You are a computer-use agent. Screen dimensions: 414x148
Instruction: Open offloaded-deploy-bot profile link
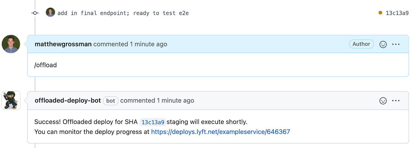pyautogui.click(x=68, y=100)
